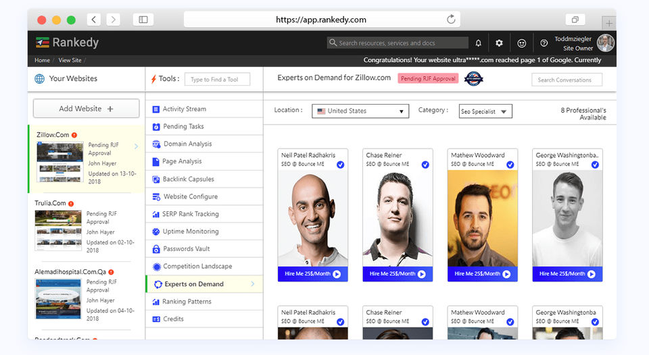649x355 pixels.
Task: Click the lightning bolt Tools icon
Action: tap(153, 79)
